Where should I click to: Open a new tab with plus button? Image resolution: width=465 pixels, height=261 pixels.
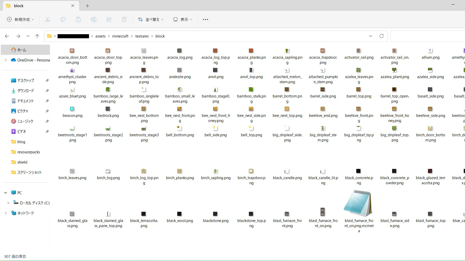[x=87, y=6]
